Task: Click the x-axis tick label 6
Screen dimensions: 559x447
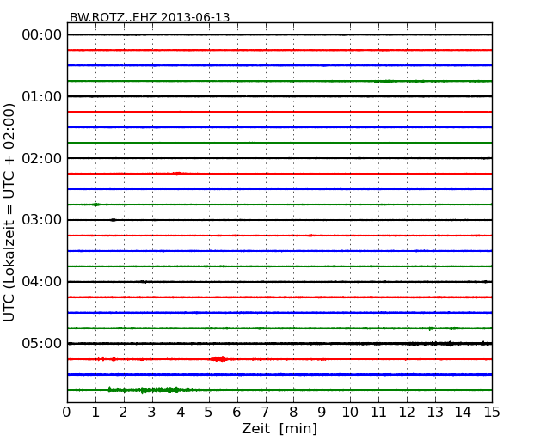Action: coord(236,413)
